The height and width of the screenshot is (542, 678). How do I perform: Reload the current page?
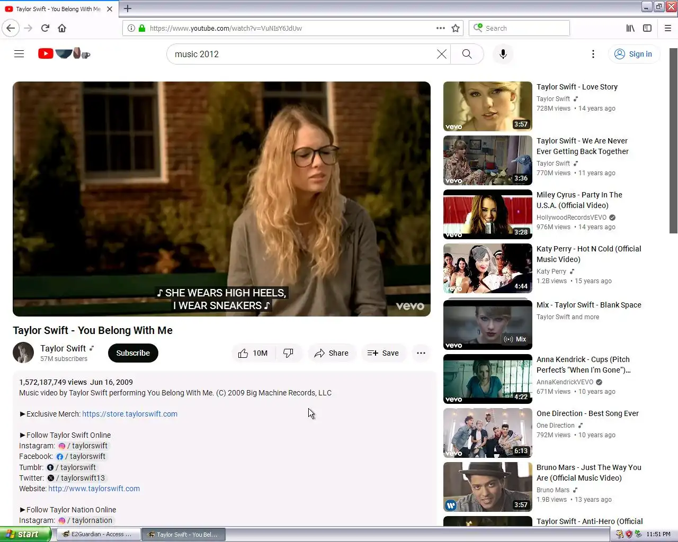pos(45,28)
